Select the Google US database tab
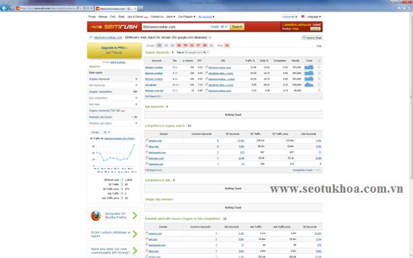The width and height of the screenshot is (413, 258). click(159, 45)
